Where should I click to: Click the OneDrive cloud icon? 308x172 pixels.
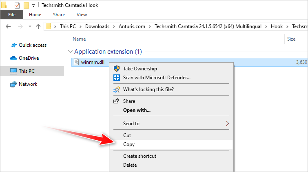[13, 58]
